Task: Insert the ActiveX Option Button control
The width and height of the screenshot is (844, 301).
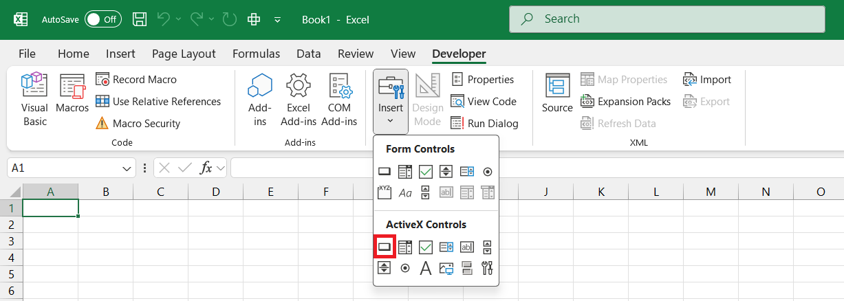Action: click(x=405, y=268)
